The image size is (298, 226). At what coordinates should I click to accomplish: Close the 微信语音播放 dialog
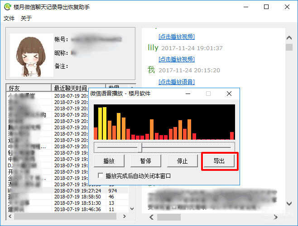click(x=229, y=94)
